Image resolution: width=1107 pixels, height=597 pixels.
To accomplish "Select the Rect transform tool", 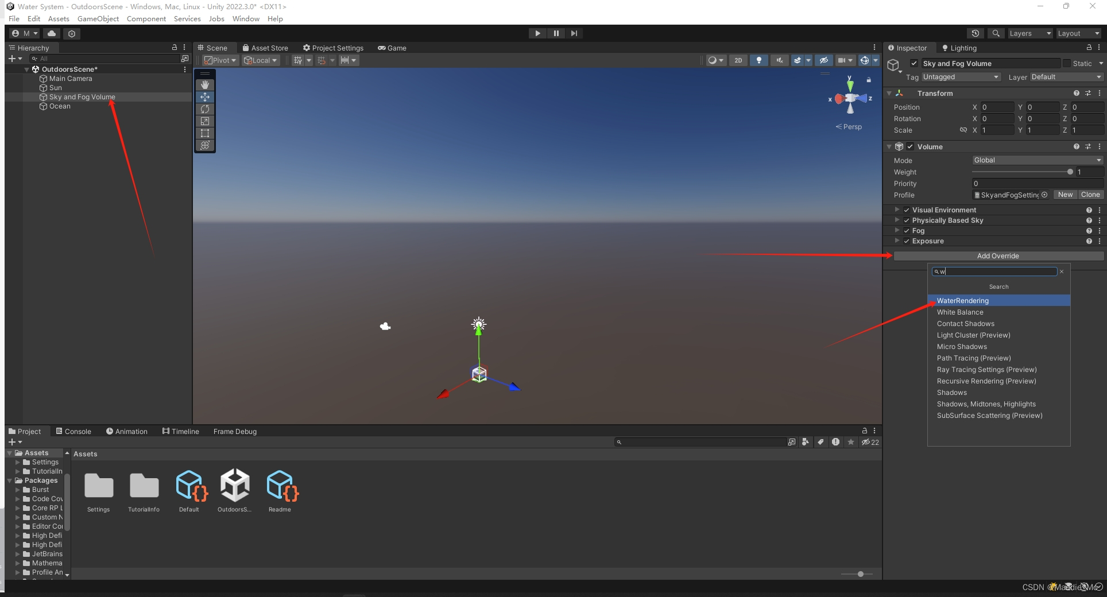I will coord(205,133).
